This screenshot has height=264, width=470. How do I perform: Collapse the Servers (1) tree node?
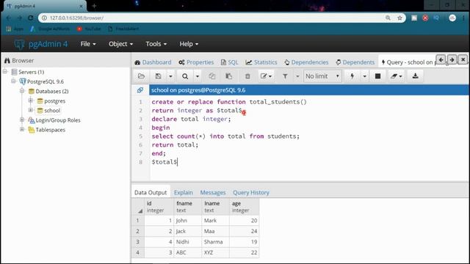pyautogui.click(x=5, y=72)
